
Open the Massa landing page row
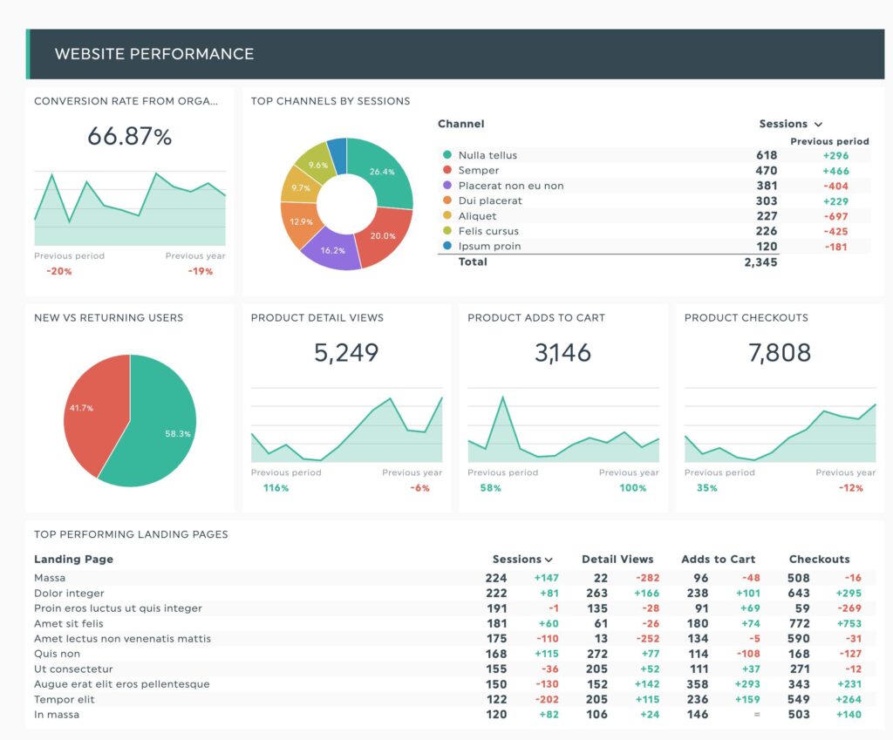(x=447, y=578)
